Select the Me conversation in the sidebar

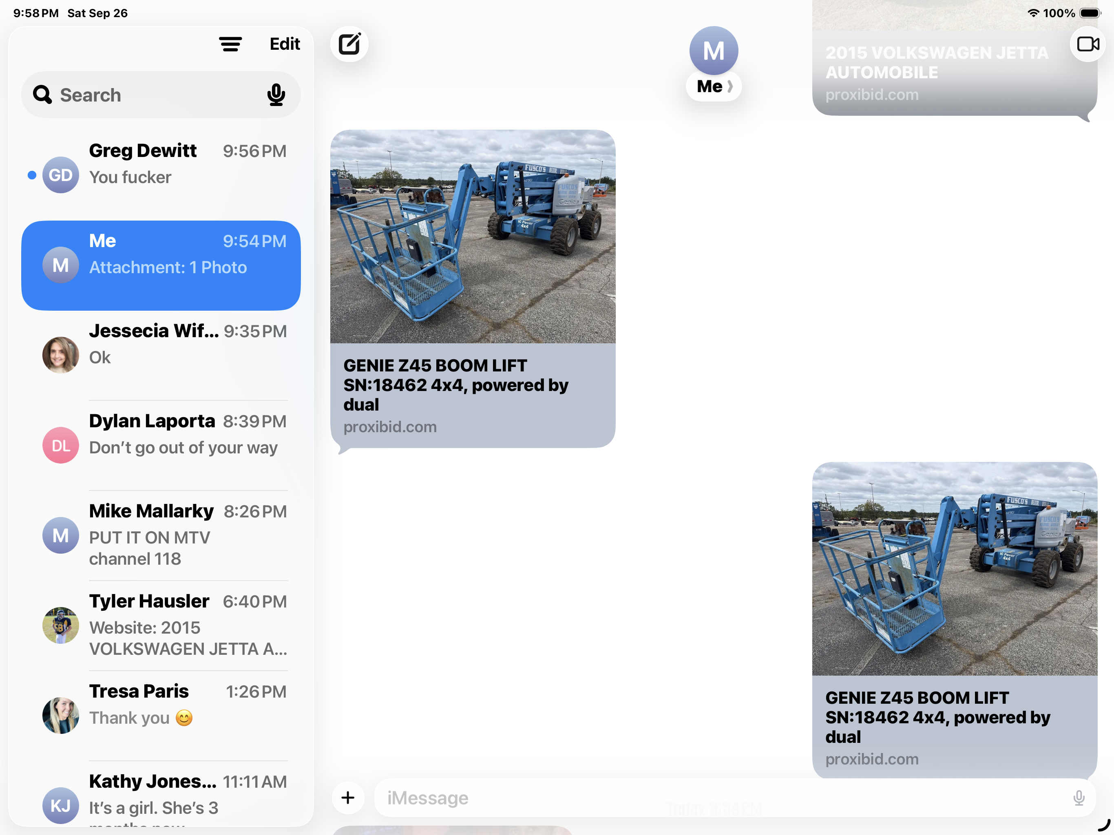(x=161, y=265)
